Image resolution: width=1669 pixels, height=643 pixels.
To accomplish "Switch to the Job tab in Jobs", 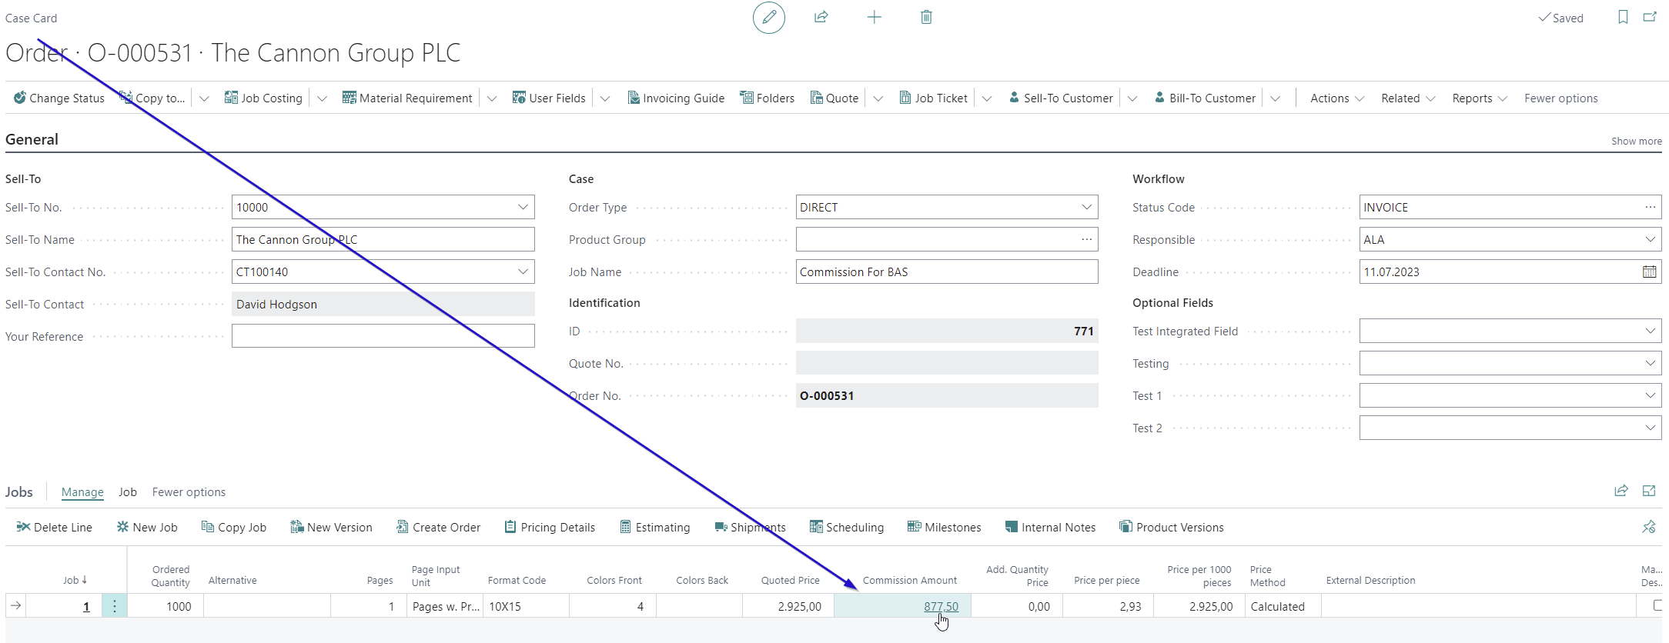I will click(128, 491).
